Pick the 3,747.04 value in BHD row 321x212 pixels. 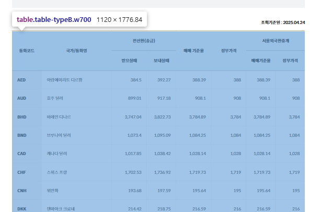click(x=133, y=117)
